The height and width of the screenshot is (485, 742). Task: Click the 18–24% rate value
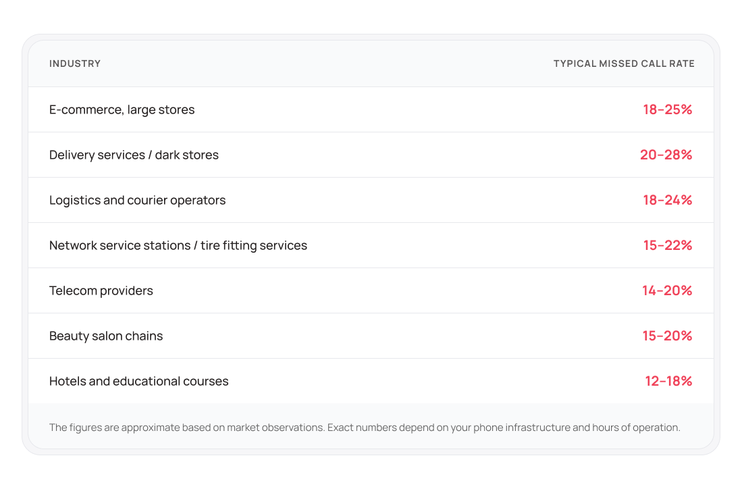(x=667, y=200)
